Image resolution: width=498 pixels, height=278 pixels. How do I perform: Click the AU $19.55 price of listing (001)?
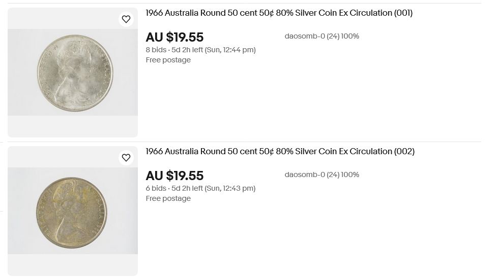[x=174, y=38]
